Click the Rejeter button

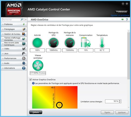[x=107, y=112]
